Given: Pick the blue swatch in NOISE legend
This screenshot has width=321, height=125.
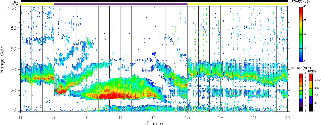Looking at the screenshot, I should point(311,100).
